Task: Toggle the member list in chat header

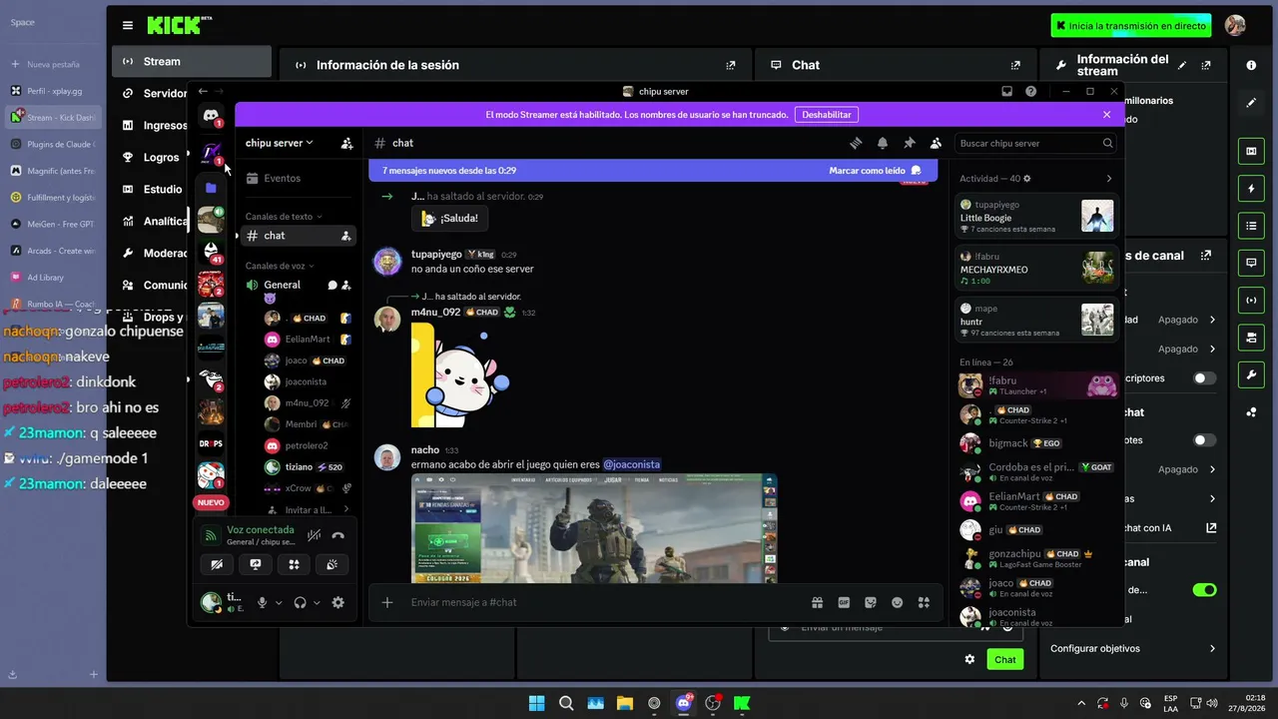Action: [x=936, y=143]
